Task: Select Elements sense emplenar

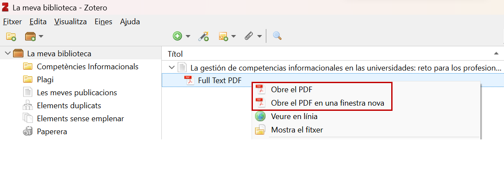Action: click(80, 119)
